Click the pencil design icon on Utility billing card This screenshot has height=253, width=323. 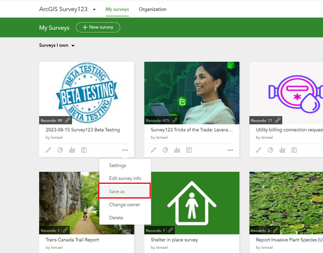[259, 150]
